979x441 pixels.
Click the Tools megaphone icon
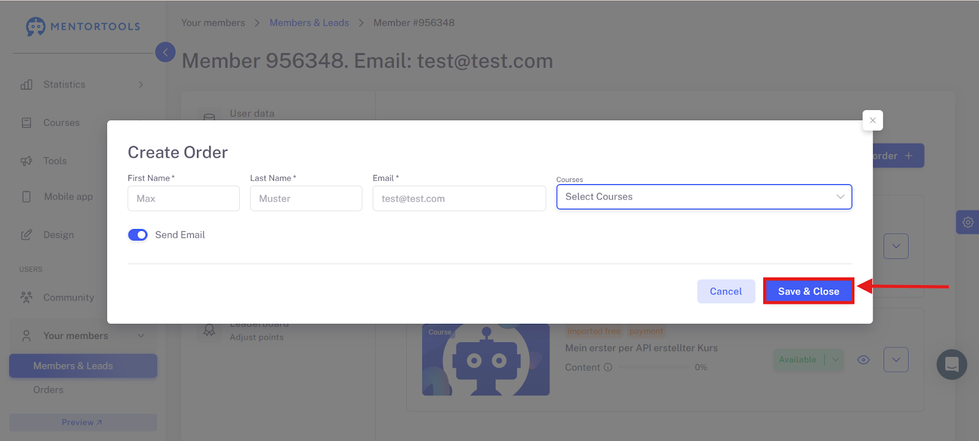[26, 161]
